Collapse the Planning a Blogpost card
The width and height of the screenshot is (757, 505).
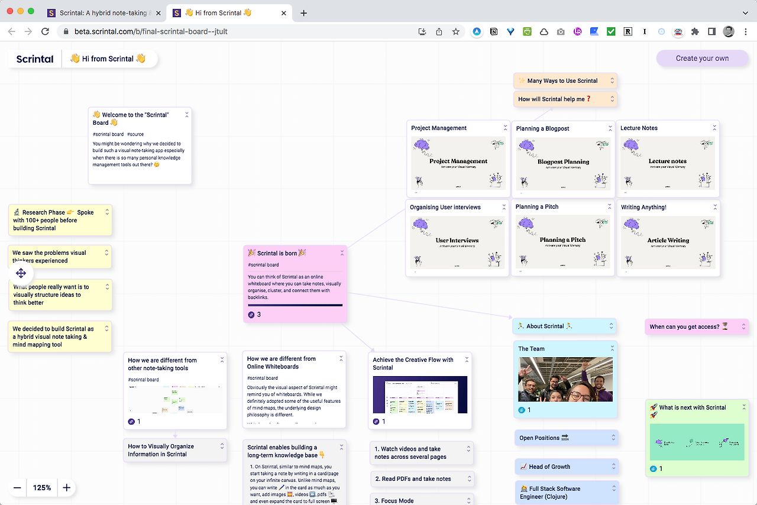(x=610, y=128)
